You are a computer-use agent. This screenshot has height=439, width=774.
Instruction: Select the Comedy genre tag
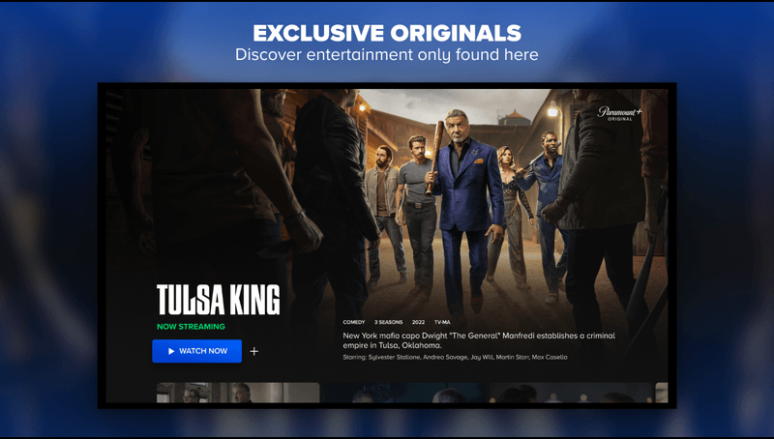pyautogui.click(x=353, y=322)
